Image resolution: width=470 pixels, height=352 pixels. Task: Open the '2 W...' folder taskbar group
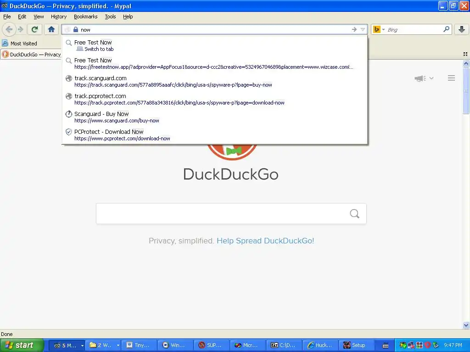click(x=103, y=345)
